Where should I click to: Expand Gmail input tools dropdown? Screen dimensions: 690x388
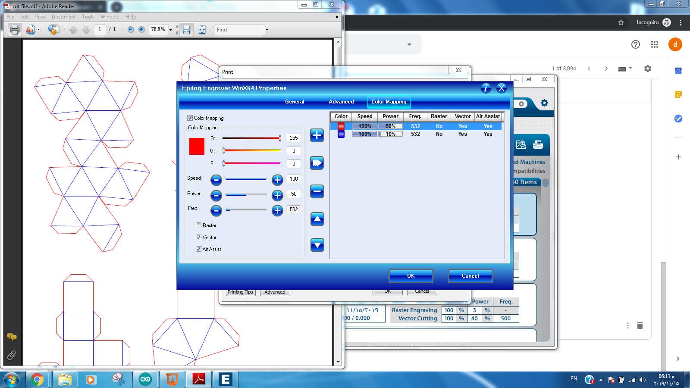(x=630, y=68)
